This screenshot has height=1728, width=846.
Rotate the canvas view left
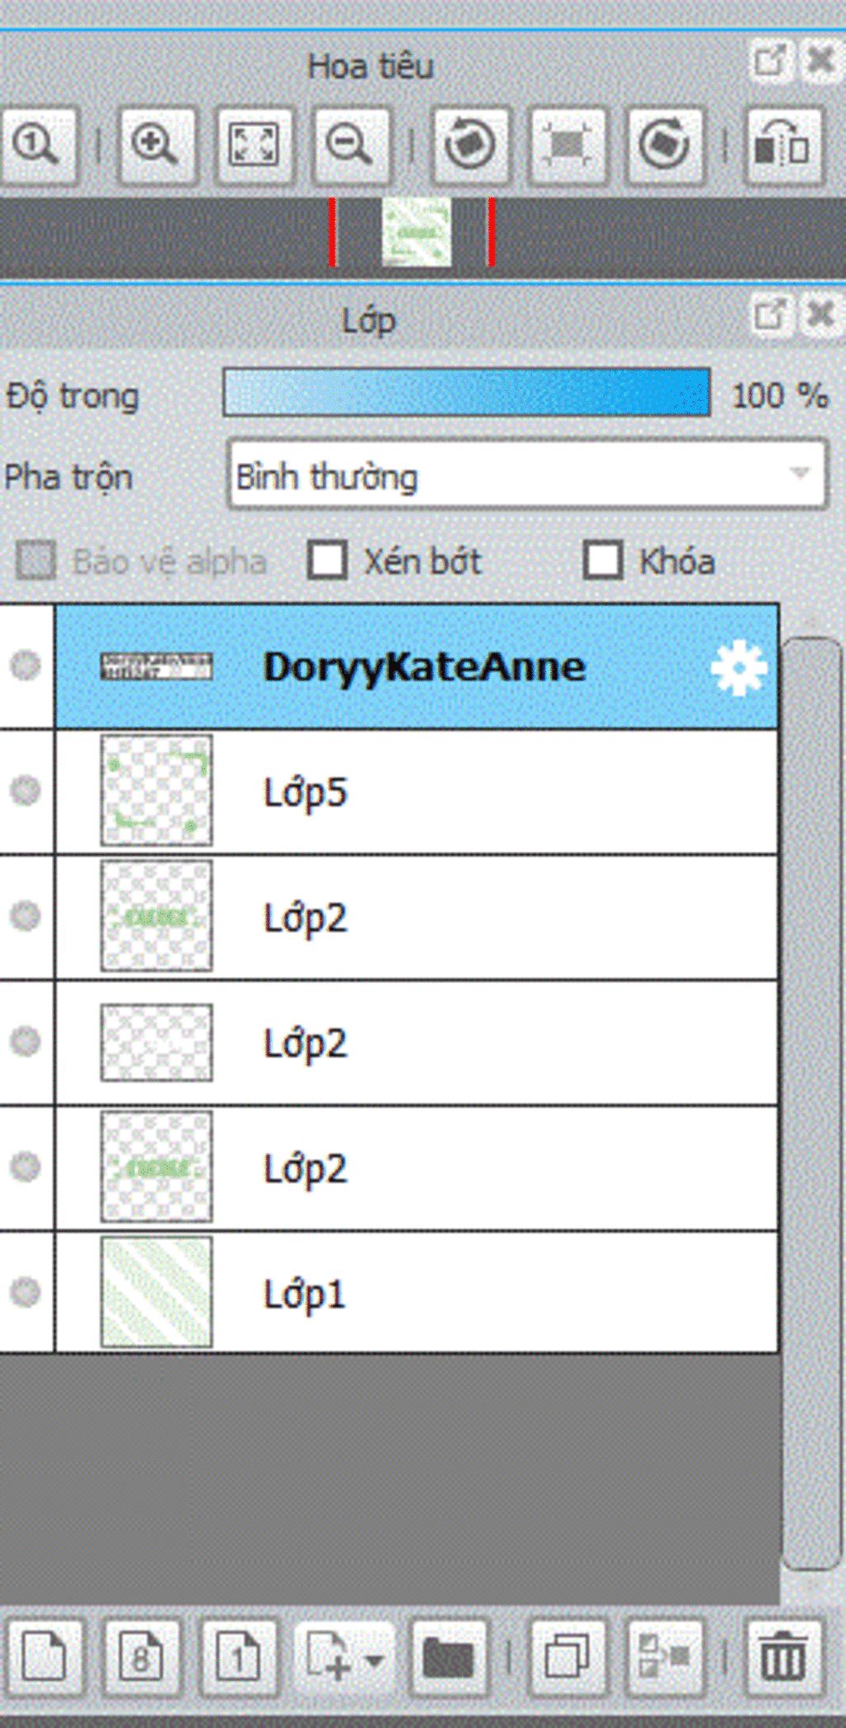tap(470, 146)
